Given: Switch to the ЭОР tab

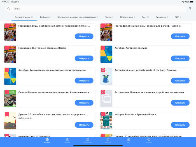Looking at the screenshot, I should pyautogui.click(x=178, y=17).
